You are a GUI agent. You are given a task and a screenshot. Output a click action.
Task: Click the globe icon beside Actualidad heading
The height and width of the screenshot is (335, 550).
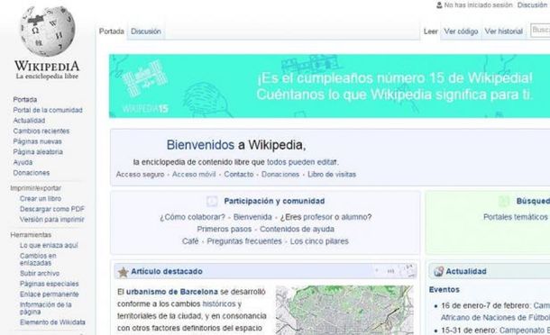tap(438, 271)
